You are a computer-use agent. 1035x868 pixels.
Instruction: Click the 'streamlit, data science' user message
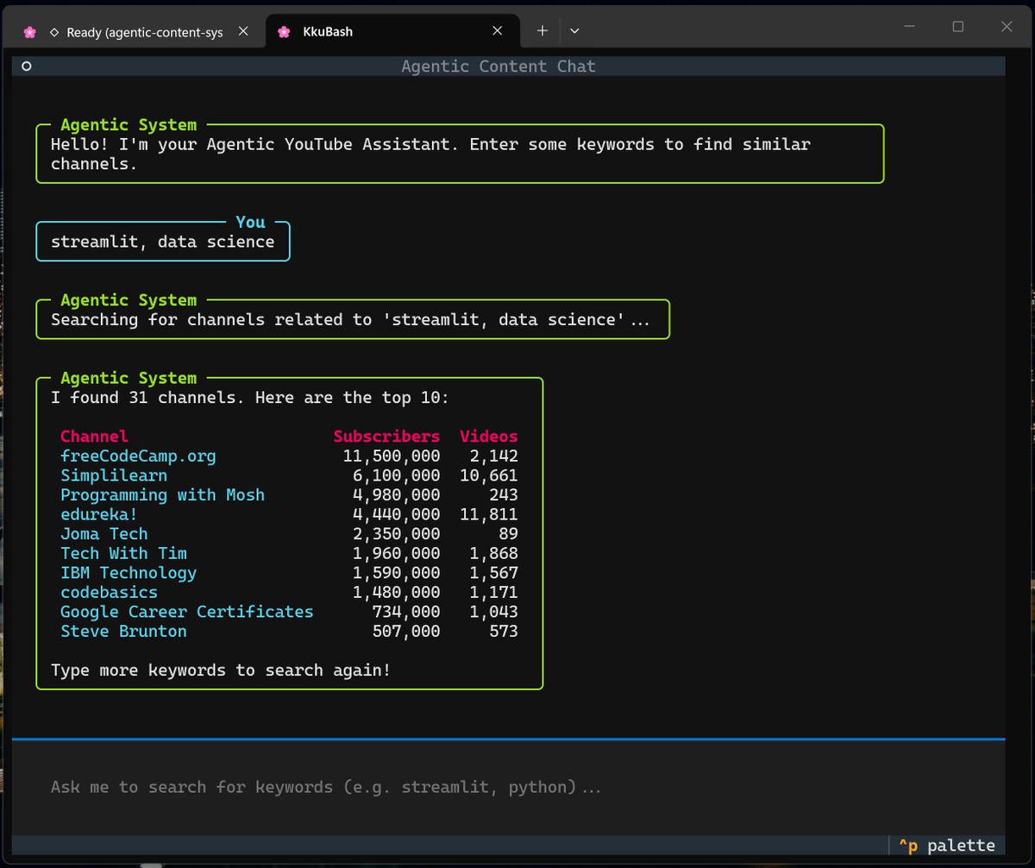162,242
